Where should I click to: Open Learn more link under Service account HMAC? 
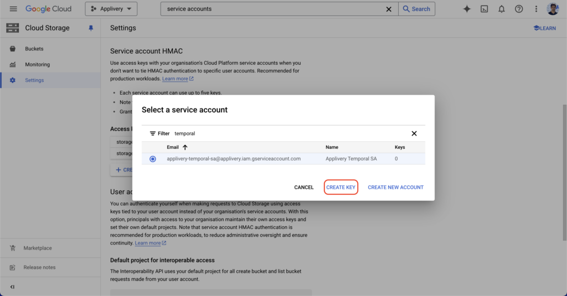tap(178, 79)
